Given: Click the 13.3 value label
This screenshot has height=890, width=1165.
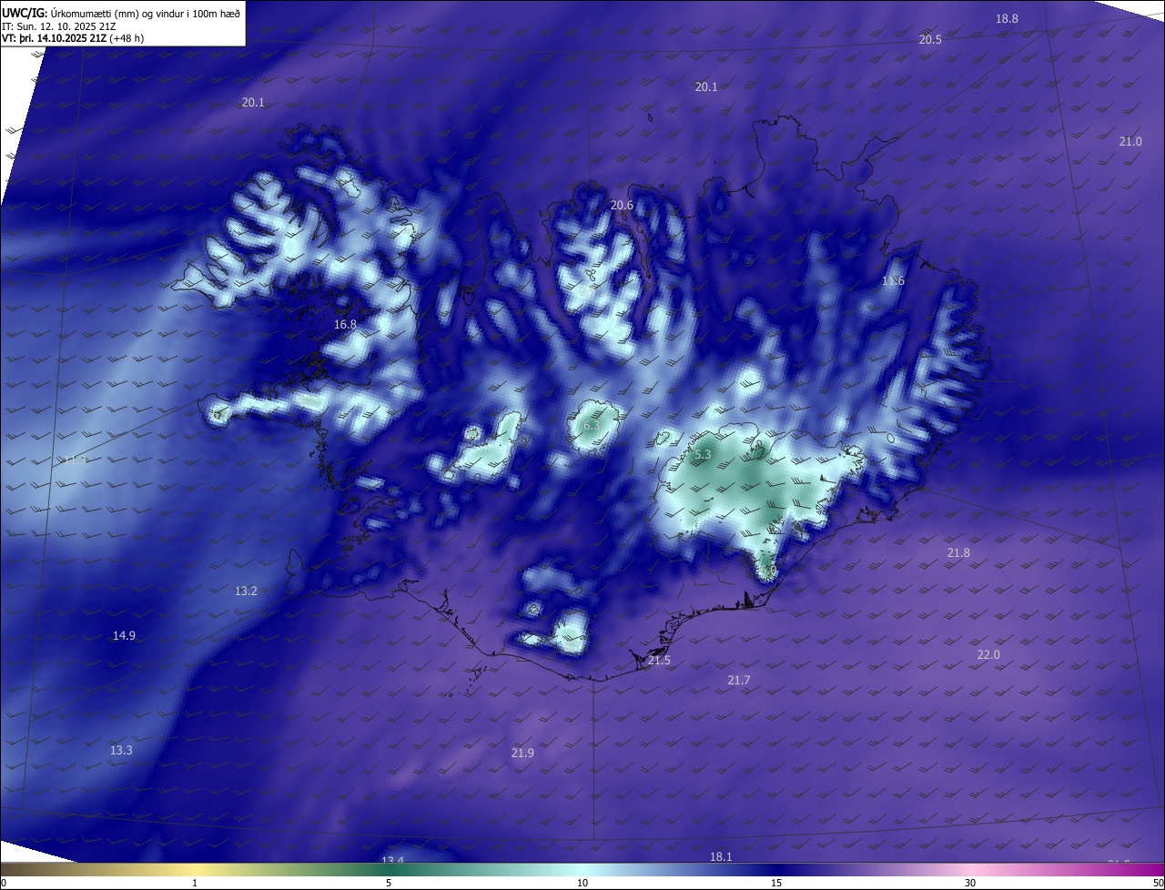Looking at the screenshot, I should pos(121,751).
